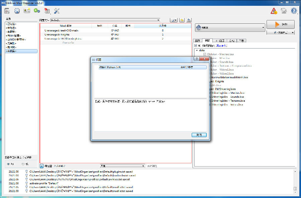
Task: Select the highlighted category in filter list
Action: pyautogui.click(x=21, y=51)
